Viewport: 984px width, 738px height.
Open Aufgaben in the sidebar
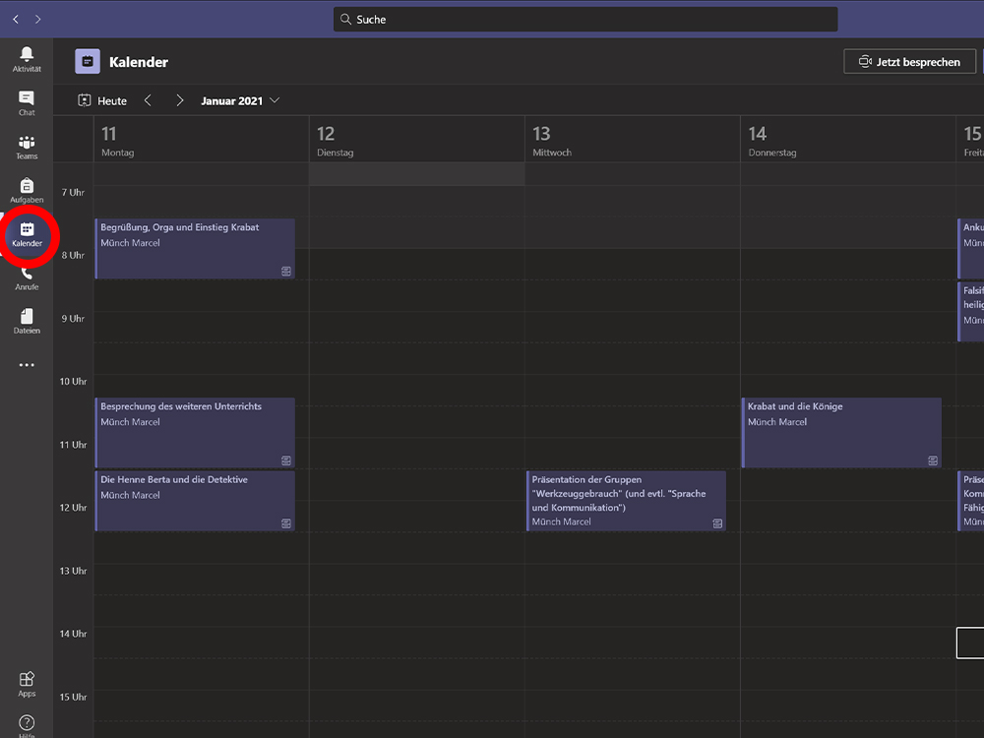(x=27, y=190)
